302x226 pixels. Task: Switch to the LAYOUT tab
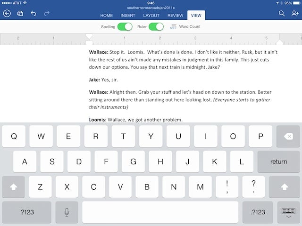coord(151,16)
